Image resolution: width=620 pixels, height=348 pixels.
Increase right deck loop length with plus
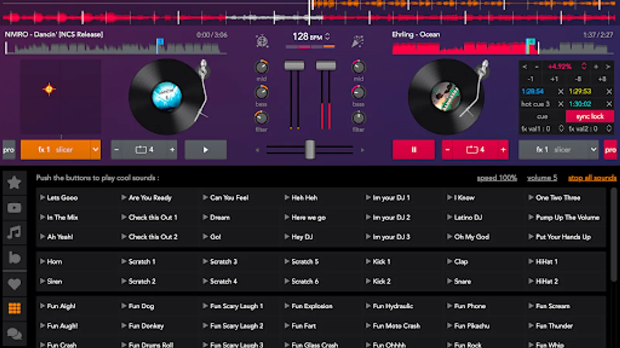click(x=503, y=150)
